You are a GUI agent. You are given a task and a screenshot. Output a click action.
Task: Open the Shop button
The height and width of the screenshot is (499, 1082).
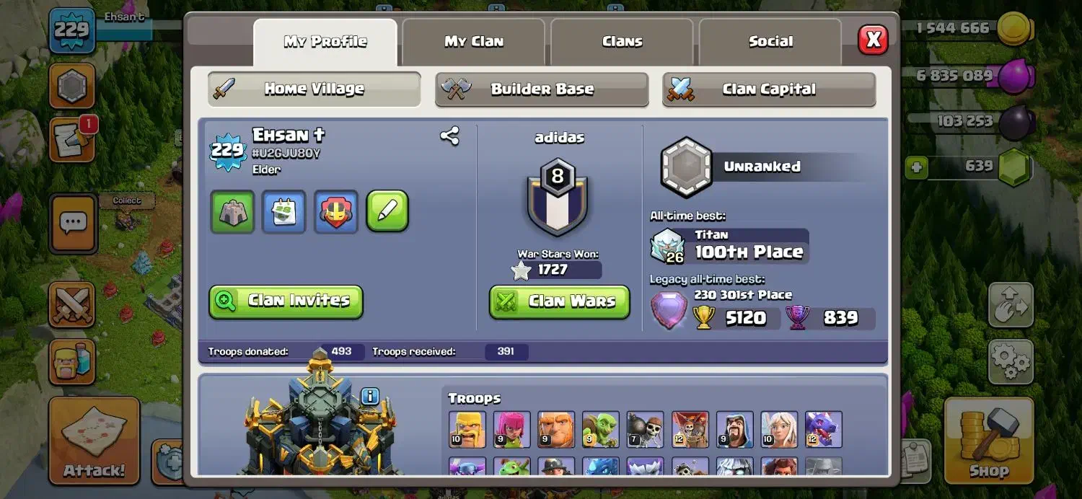(988, 440)
